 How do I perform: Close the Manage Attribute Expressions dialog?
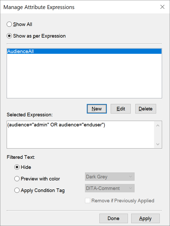pos(162,7)
